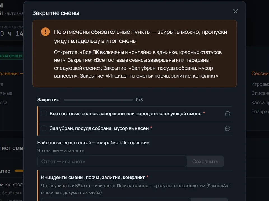Click «Инциденты смены: порча, залитие, конфликт» heading
Image resolution: width=269 pixels, height=201 pixels.
click(x=93, y=178)
